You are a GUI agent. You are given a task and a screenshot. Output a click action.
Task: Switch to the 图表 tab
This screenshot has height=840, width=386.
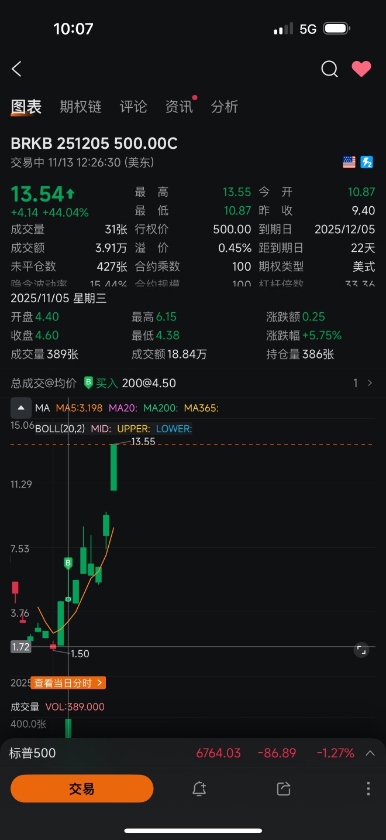point(26,107)
